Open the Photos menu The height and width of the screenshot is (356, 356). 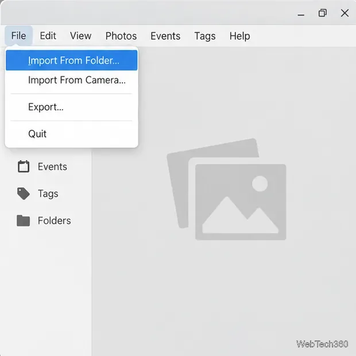tap(121, 36)
